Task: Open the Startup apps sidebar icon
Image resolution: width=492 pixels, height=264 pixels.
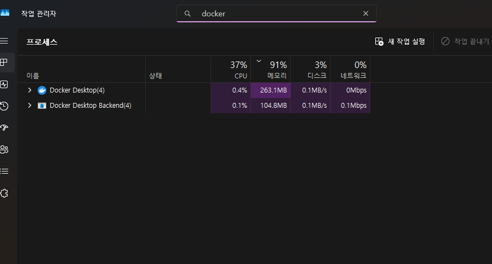Action: 4,127
